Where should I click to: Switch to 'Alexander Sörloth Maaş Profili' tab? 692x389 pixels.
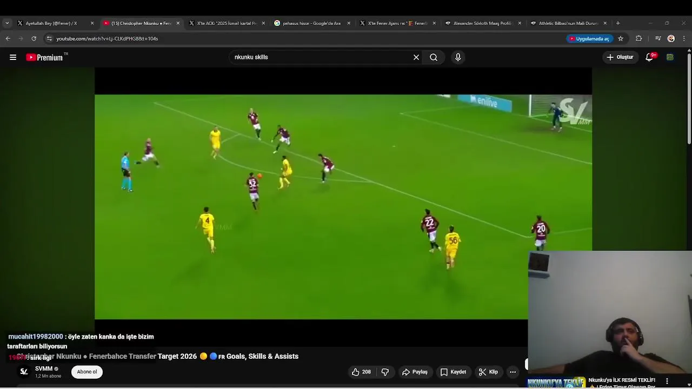coord(482,23)
